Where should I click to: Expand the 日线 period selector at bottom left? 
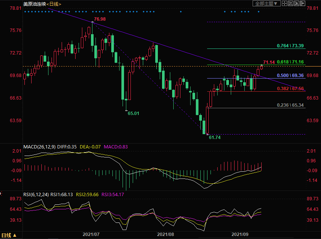coord(9,236)
